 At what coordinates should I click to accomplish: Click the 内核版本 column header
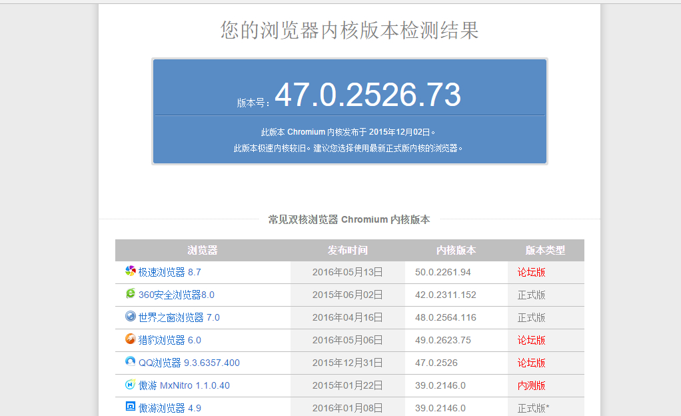(456, 251)
